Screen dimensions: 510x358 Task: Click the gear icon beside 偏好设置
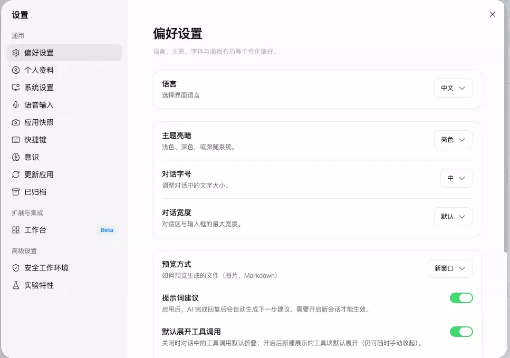tap(16, 53)
